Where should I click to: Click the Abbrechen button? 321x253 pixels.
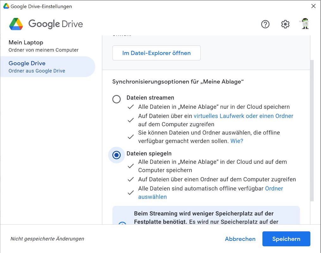click(x=240, y=239)
